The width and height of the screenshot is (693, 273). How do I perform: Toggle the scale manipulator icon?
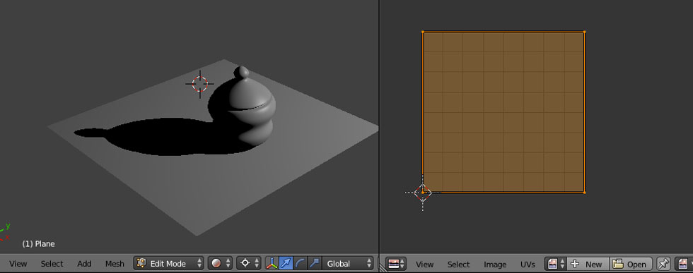[314, 264]
